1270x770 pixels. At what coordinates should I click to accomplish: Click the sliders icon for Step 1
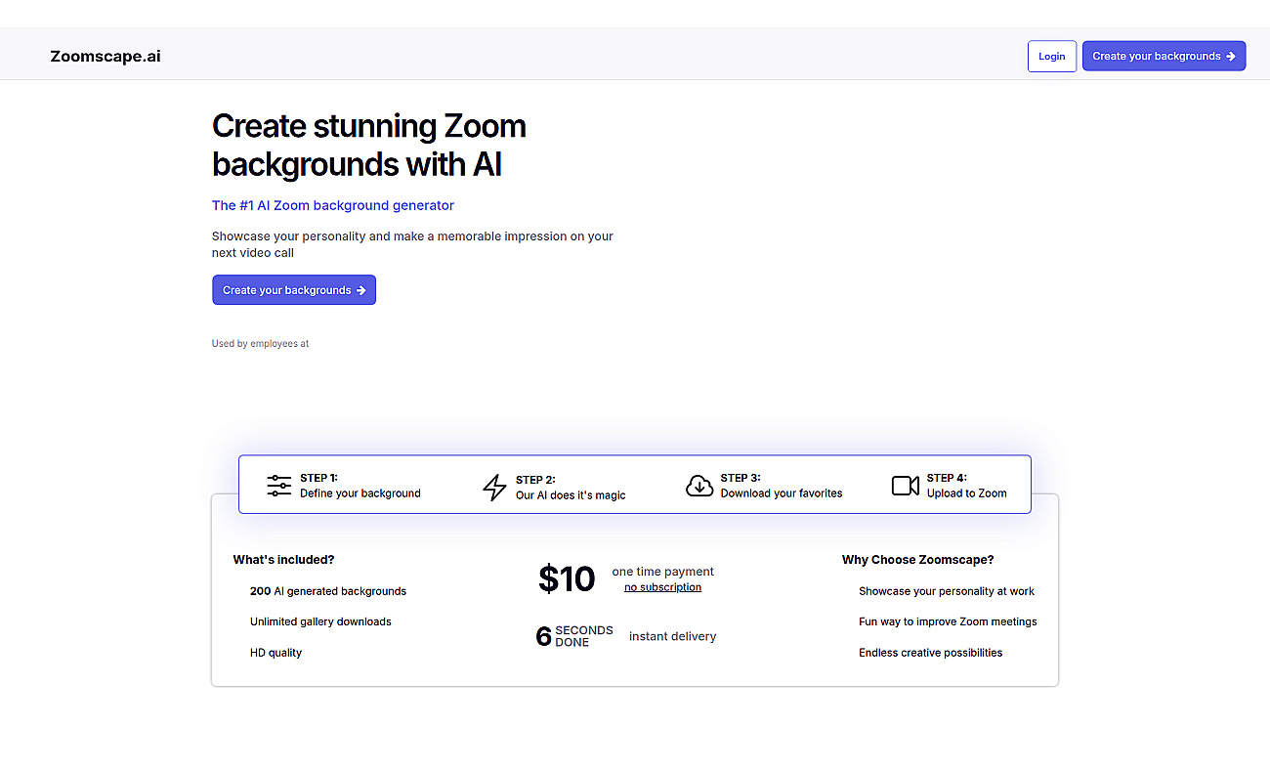(x=279, y=486)
